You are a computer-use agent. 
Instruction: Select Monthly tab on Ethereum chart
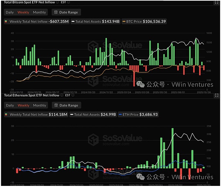(40, 105)
